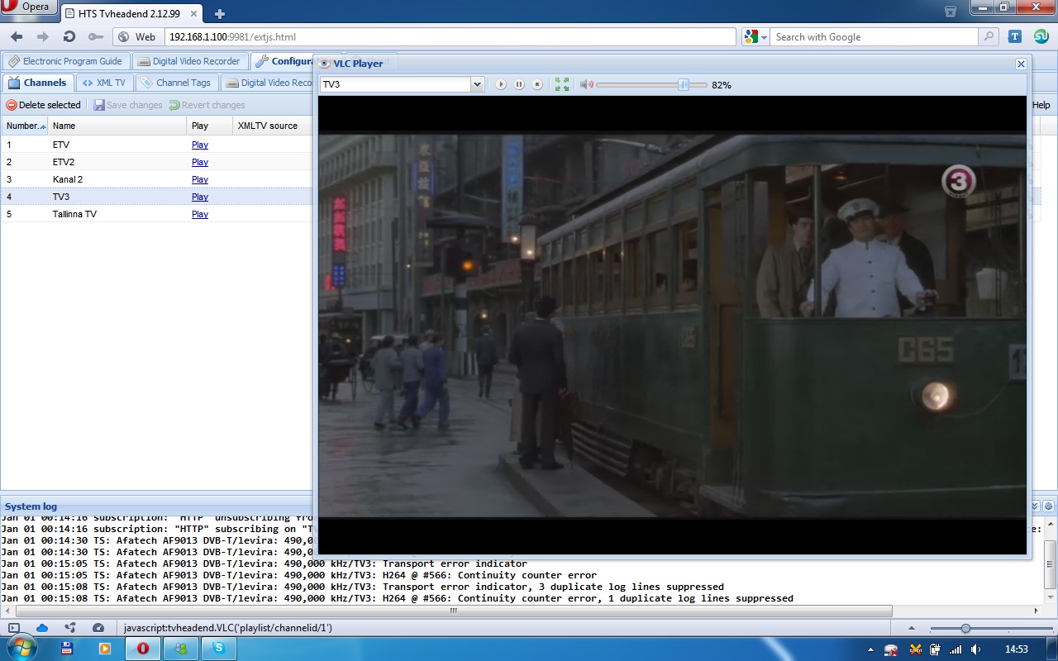The width and height of the screenshot is (1058, 661).
Task: Switch to Electronic Program Guide tab
Action: 65,61
